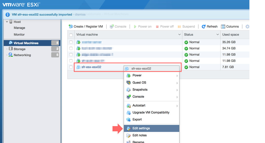Select Upgrade VM Compatibility menu entry
Screen dimensions: 265x143
pos(152,112)
